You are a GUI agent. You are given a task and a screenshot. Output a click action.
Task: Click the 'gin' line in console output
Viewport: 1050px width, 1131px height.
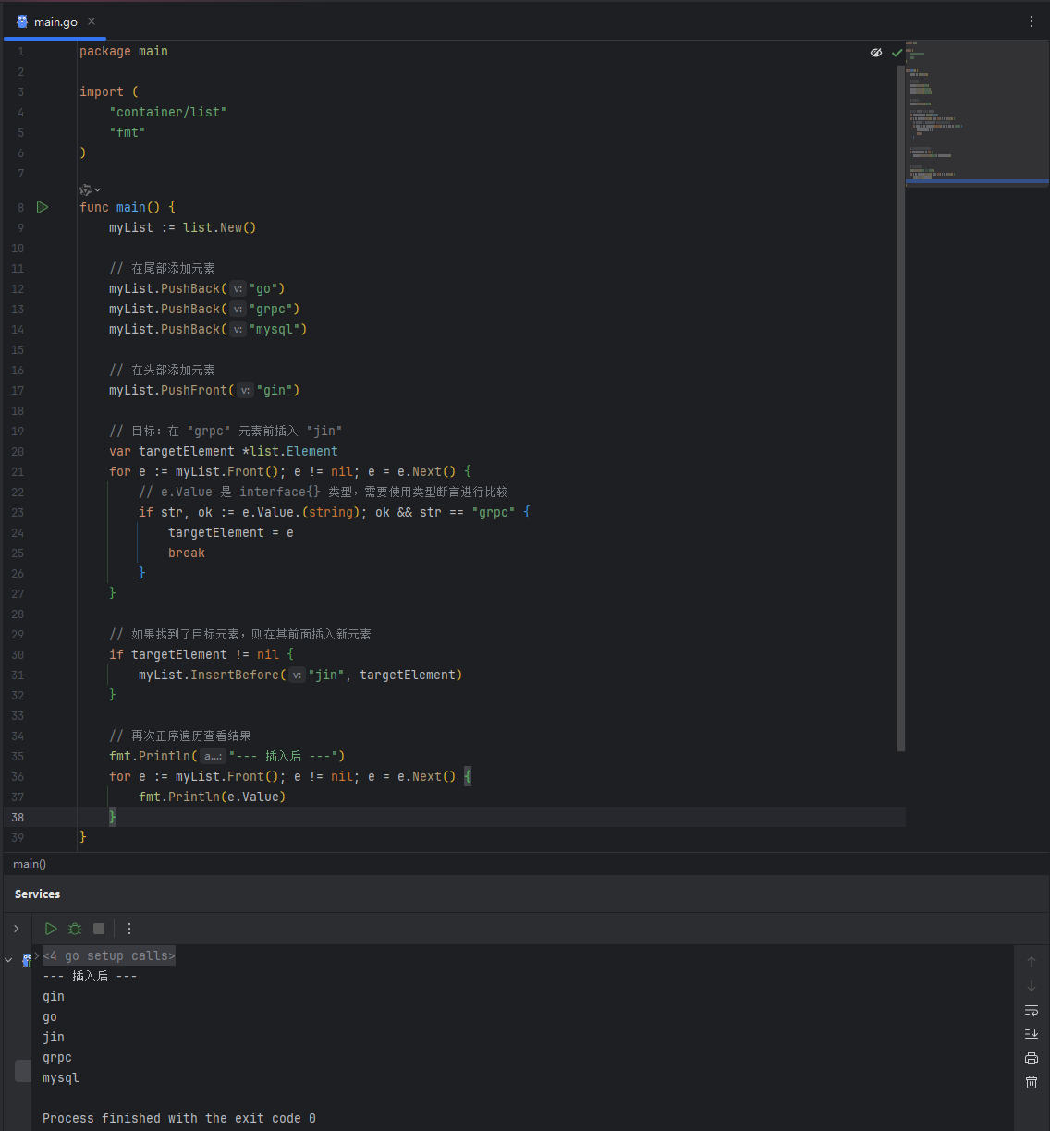pos(54,996)
